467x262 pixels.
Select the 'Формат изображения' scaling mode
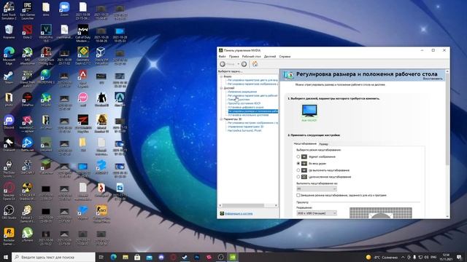pyautogui.click(x=298, y=156)
